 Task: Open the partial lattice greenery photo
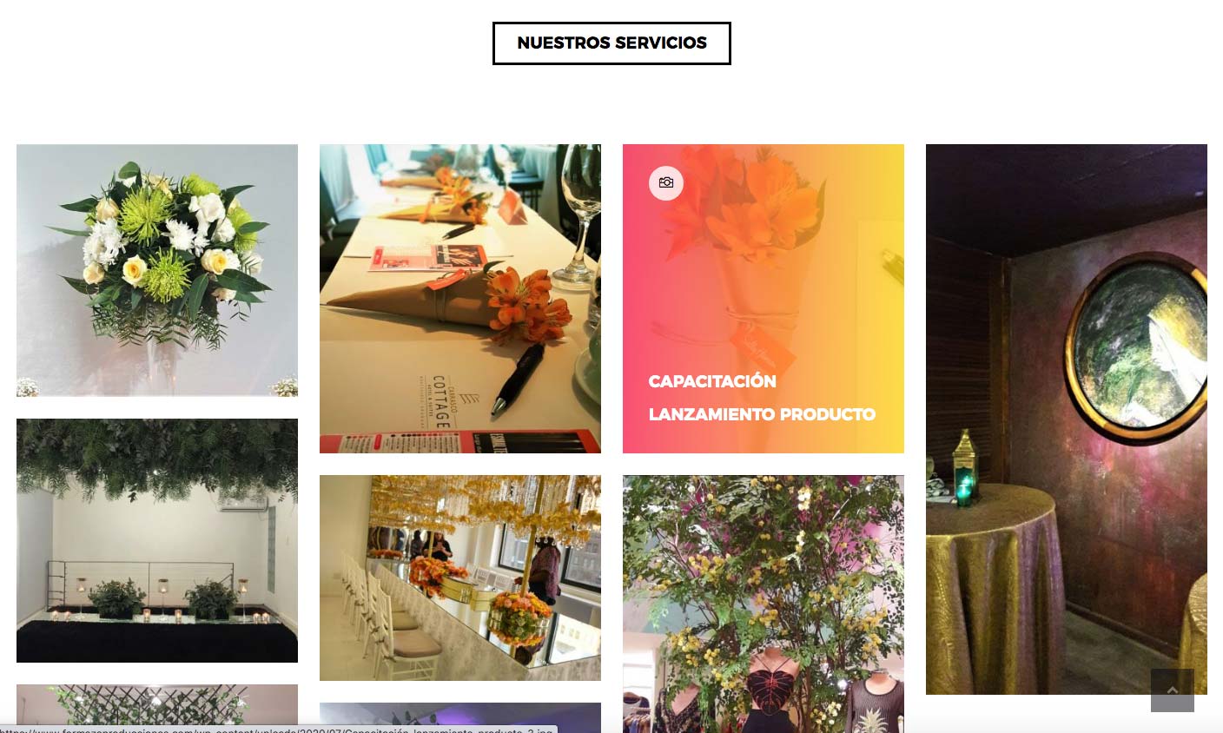coord(157,705)
